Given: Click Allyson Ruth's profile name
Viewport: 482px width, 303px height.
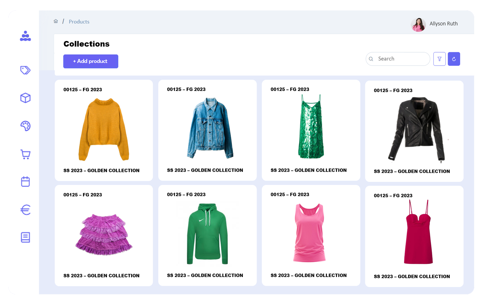Looking at the screenshot, I should 444,24.
